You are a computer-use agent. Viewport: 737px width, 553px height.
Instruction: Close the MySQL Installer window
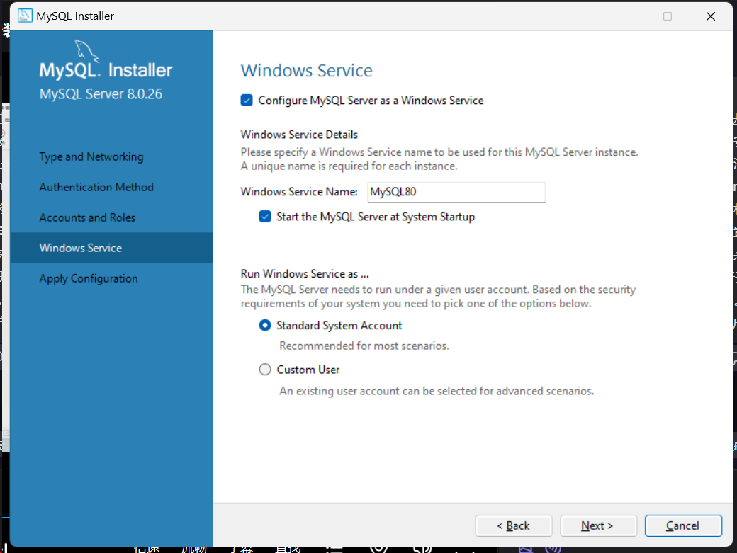(x=711, y=16)
